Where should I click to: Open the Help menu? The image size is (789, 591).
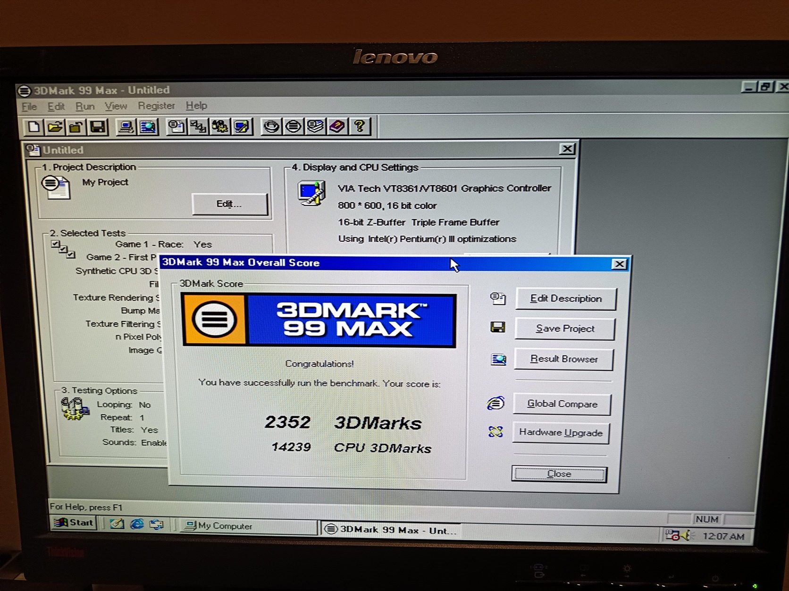tap(196, 106)
